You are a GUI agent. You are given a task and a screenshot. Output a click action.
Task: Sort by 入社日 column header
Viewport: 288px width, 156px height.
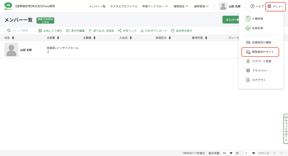[130, 38]
